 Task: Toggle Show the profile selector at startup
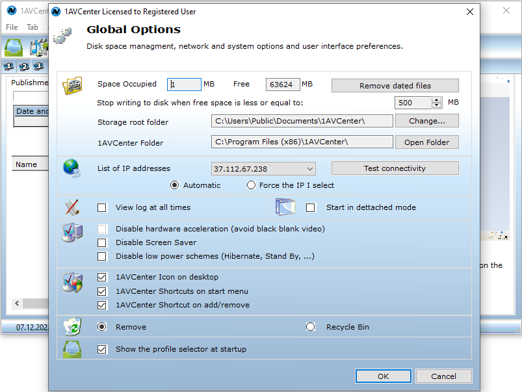point(102,349)
